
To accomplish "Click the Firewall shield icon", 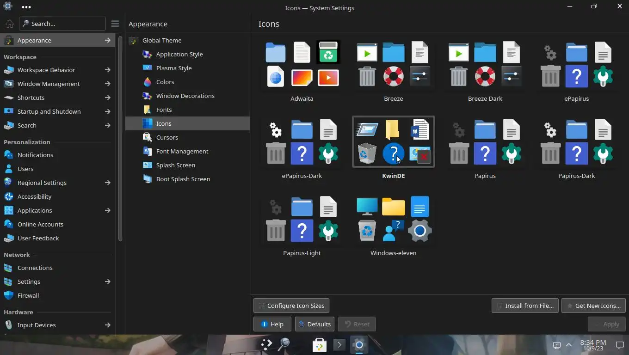I will pos(9,295).
